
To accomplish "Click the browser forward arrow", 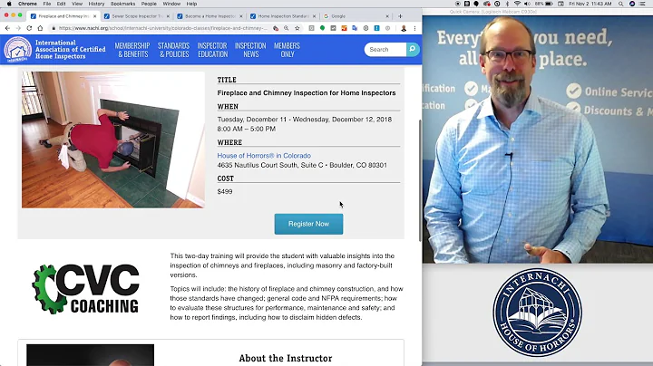I will pyautogui.click(x=18, y=28).
